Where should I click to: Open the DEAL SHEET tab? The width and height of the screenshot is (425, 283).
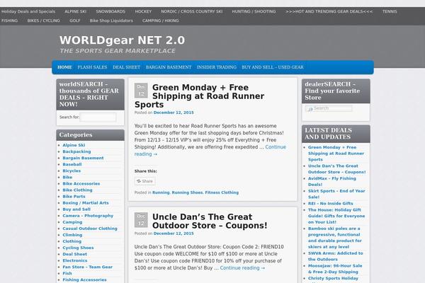(126, 67)
